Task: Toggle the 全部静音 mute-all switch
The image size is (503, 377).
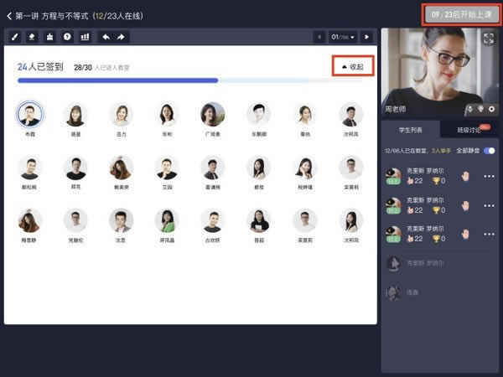Action: click(x=490, y=151)
